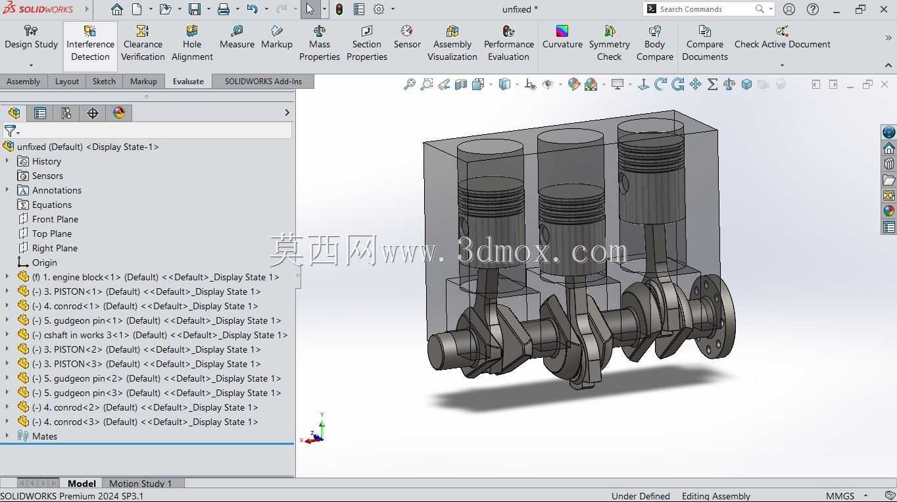
Task: Open File Properties icon
Action: (359, 9)
